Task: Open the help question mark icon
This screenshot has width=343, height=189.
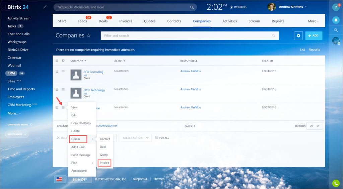Action: click(336, 7)
